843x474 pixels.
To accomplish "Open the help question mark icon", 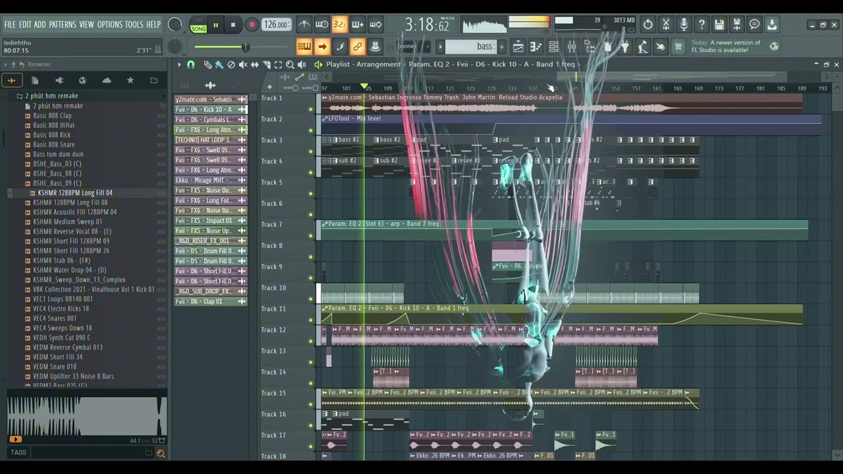I will pos(701,25).
